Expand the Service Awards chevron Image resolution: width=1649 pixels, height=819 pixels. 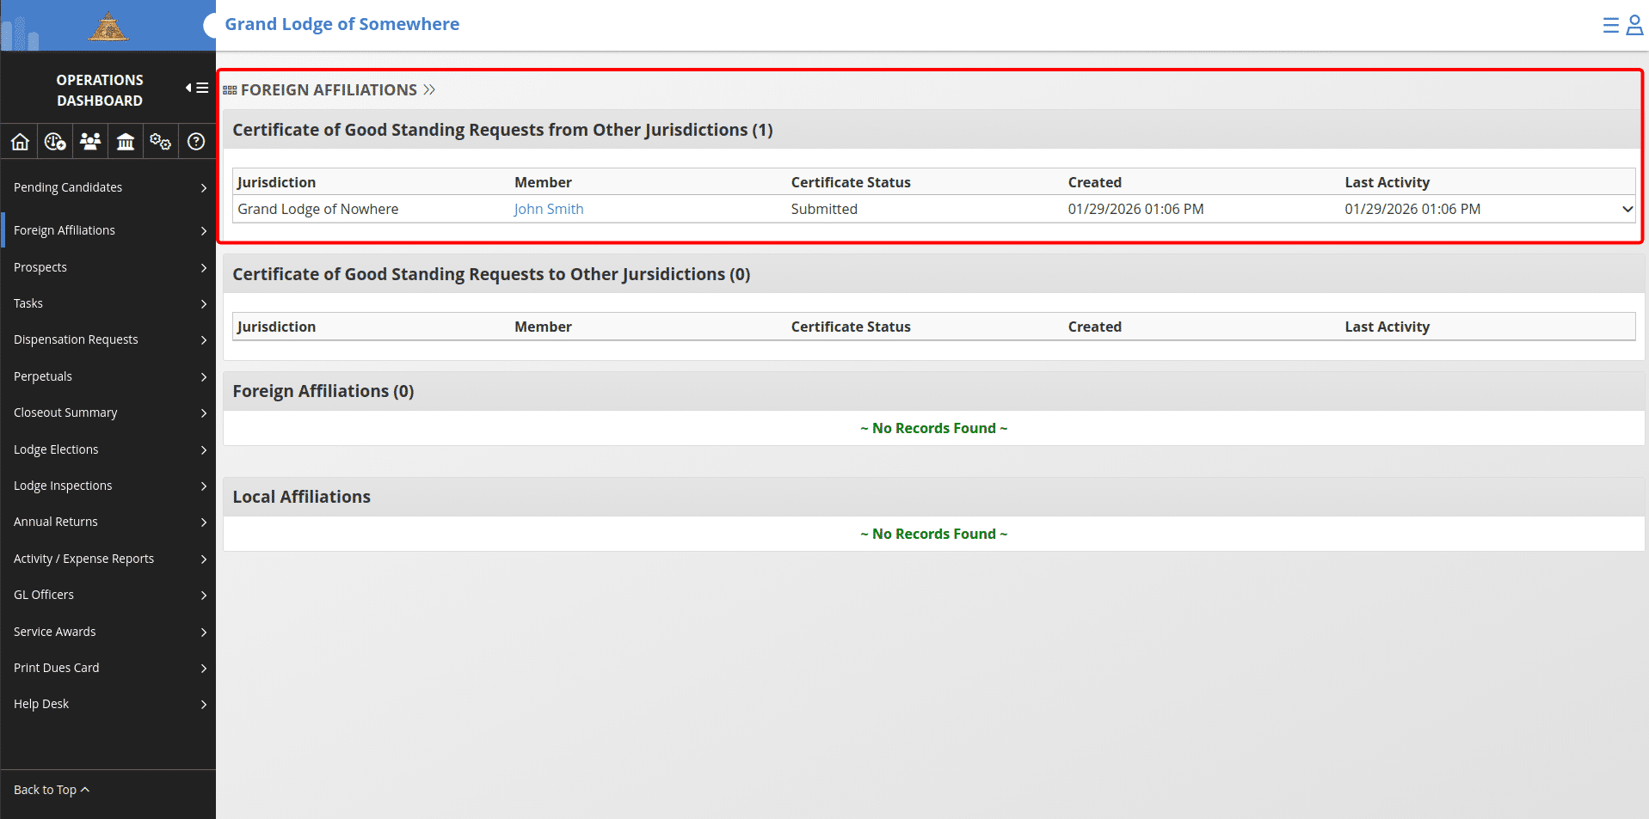[x=204, y=632]
